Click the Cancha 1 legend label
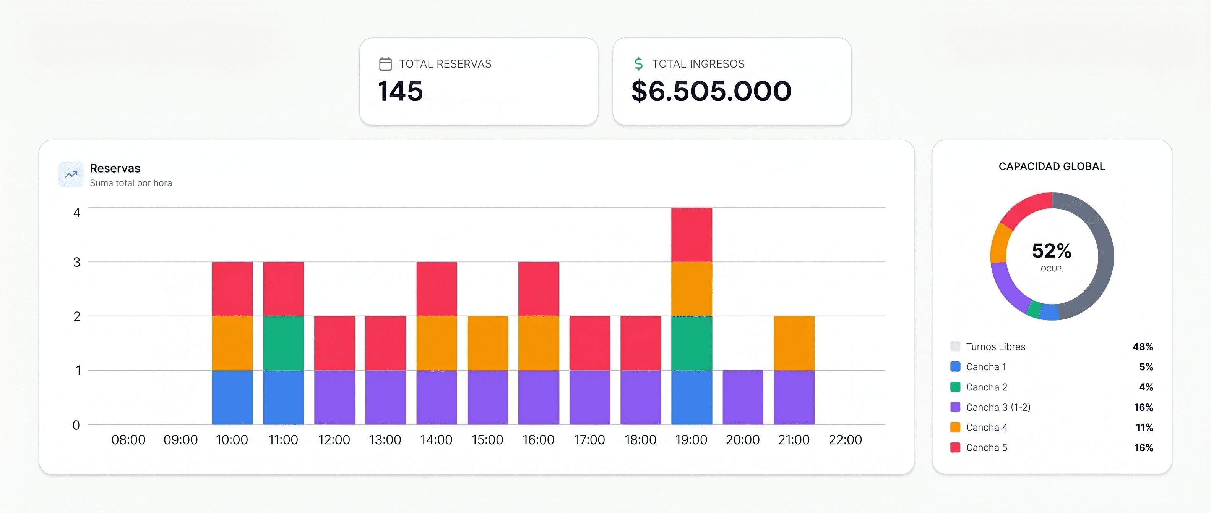 (x=986, y=367)
